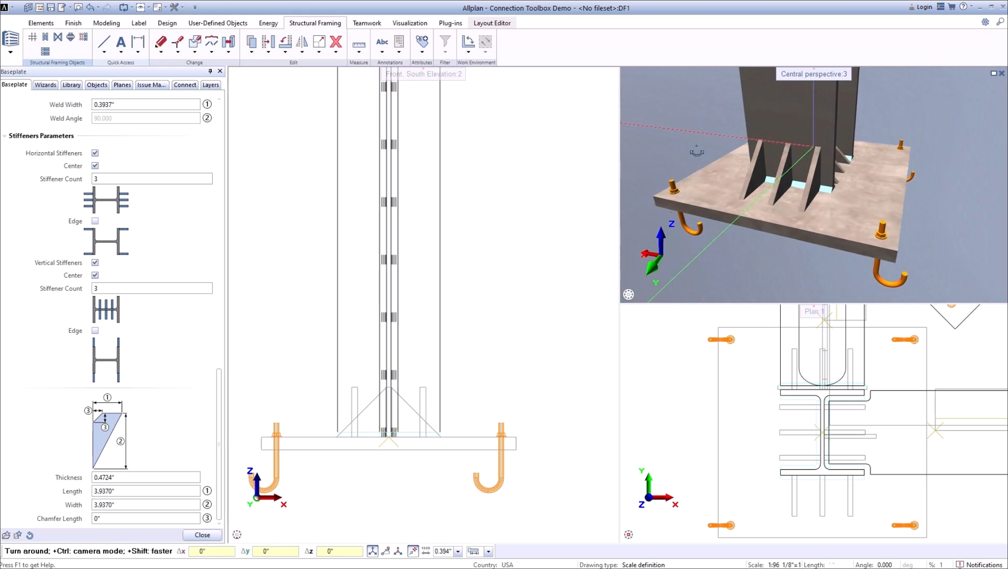Click the Save disk icon in title bar
Viewport: 1008px width, 569px height.
[51, 7]
